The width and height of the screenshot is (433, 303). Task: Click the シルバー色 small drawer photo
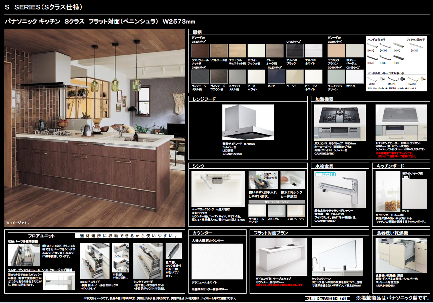[x=121, y=250]
